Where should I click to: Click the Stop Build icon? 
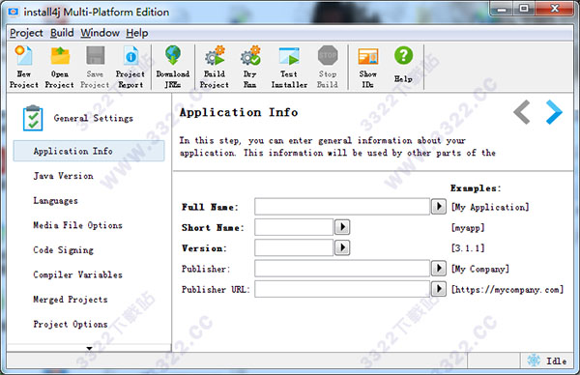point(328,55)
